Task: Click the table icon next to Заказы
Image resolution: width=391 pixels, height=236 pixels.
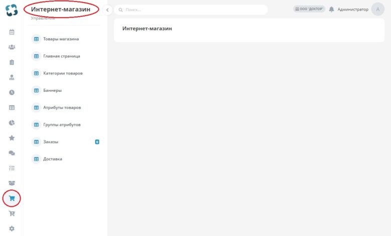Action: 37,142
